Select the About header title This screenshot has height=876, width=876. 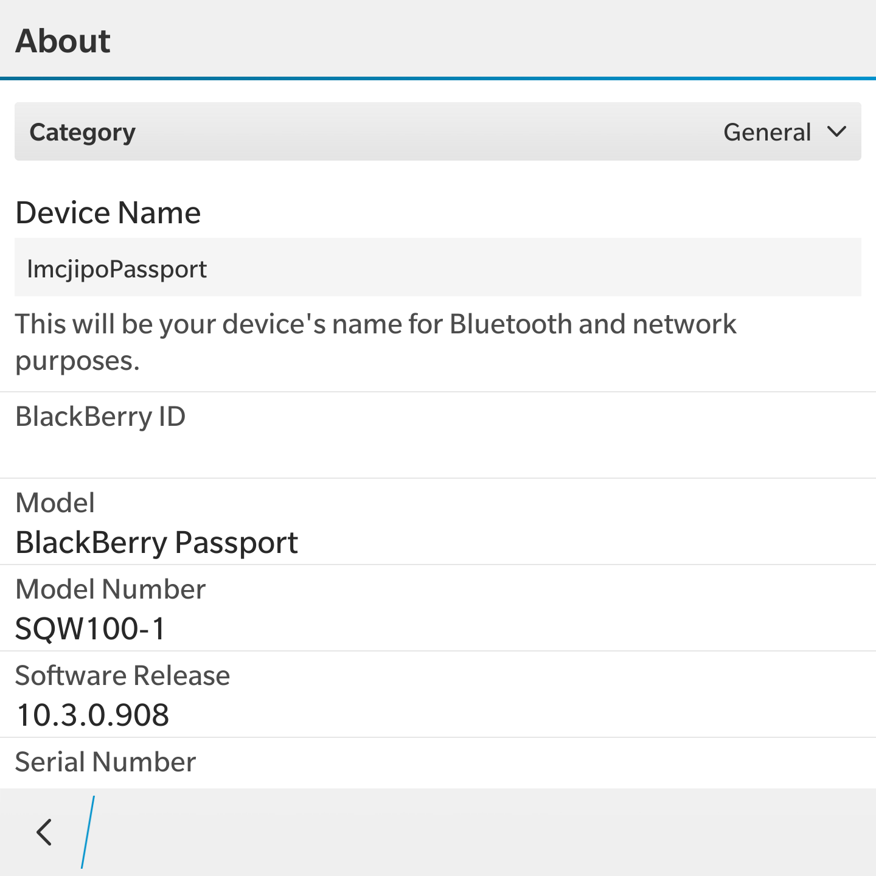click(x=63, y=40)
